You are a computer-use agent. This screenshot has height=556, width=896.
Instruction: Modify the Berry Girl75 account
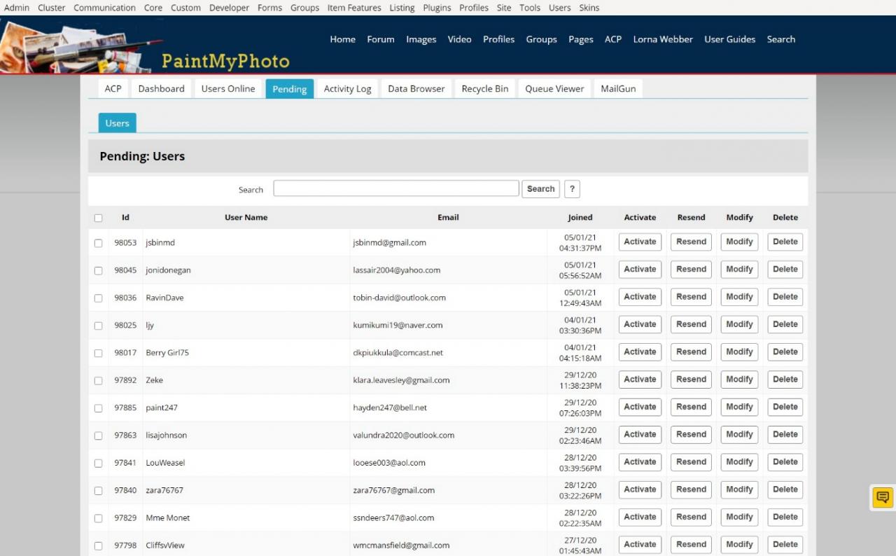tap(739, 352)
